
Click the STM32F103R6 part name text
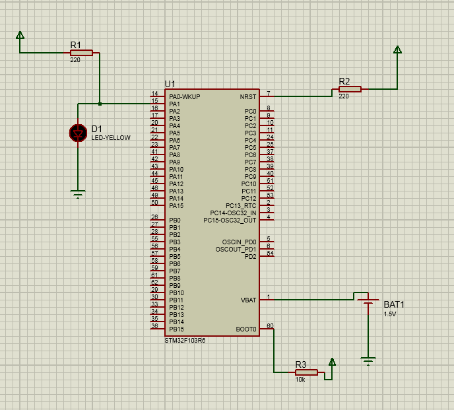coord(185,341)
